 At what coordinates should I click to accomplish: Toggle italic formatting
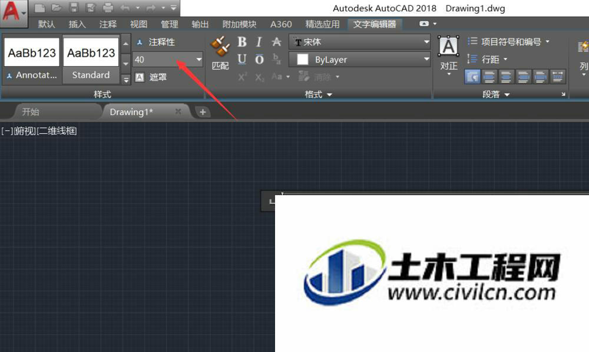coord(259,42)
